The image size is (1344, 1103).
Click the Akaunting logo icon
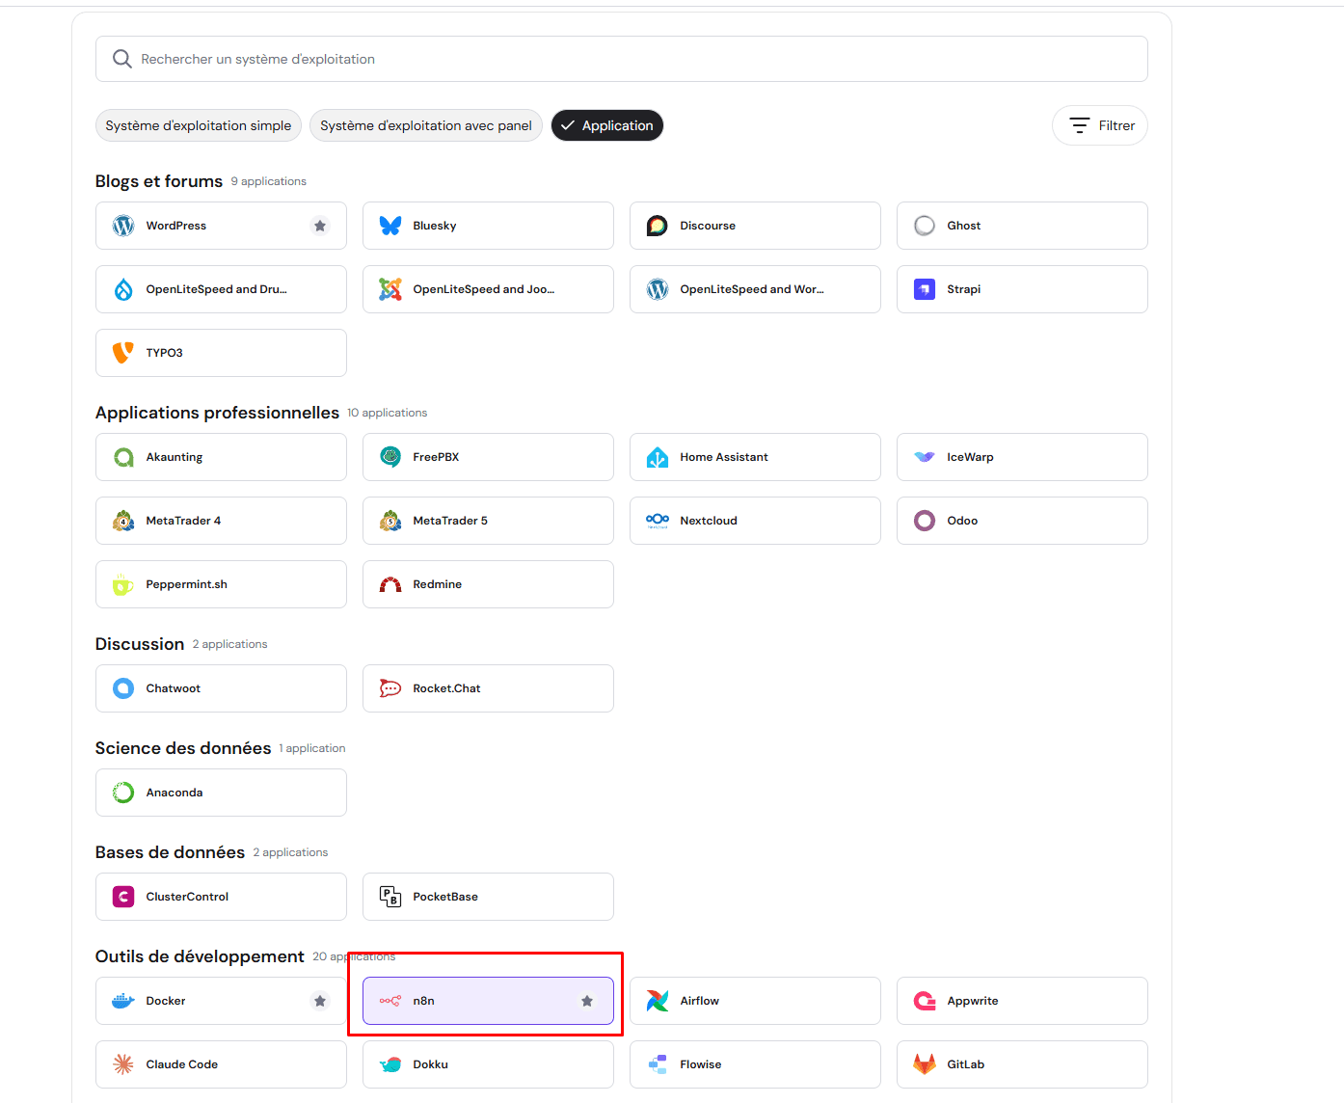(x=123, y=457)
